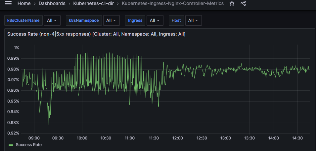Screen dimensions: 316x151
Task: Mark dashboard as favorite with star icon
Action: 232,3
